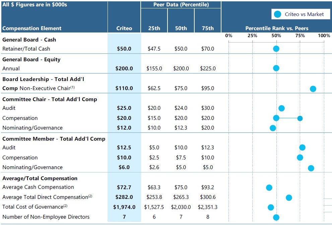
Task: Click the $155.0 annual equity peer value
Action: pos(154,69)
